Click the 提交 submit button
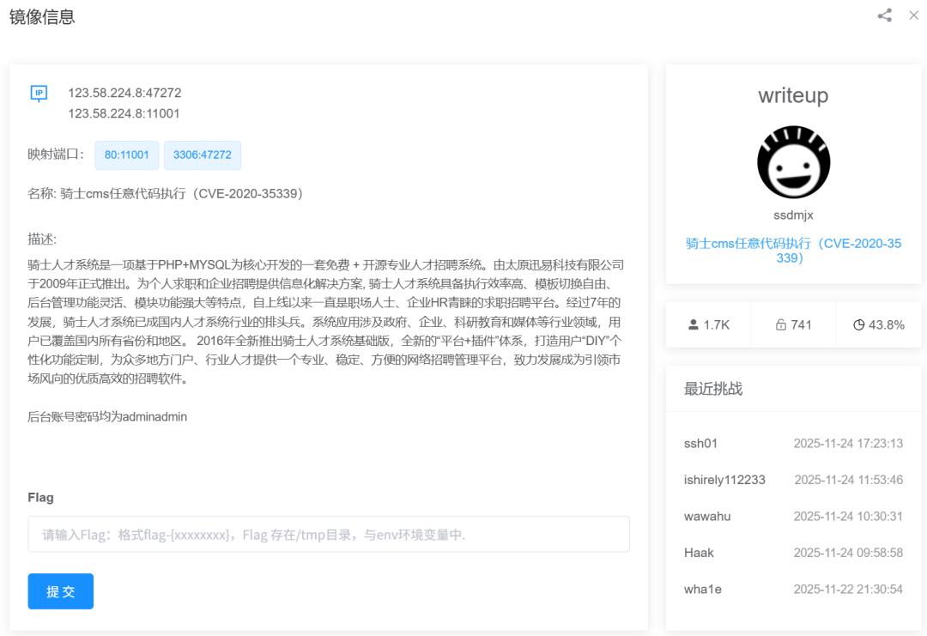This screenshot has width=927, height=636. tap(60, 591)
